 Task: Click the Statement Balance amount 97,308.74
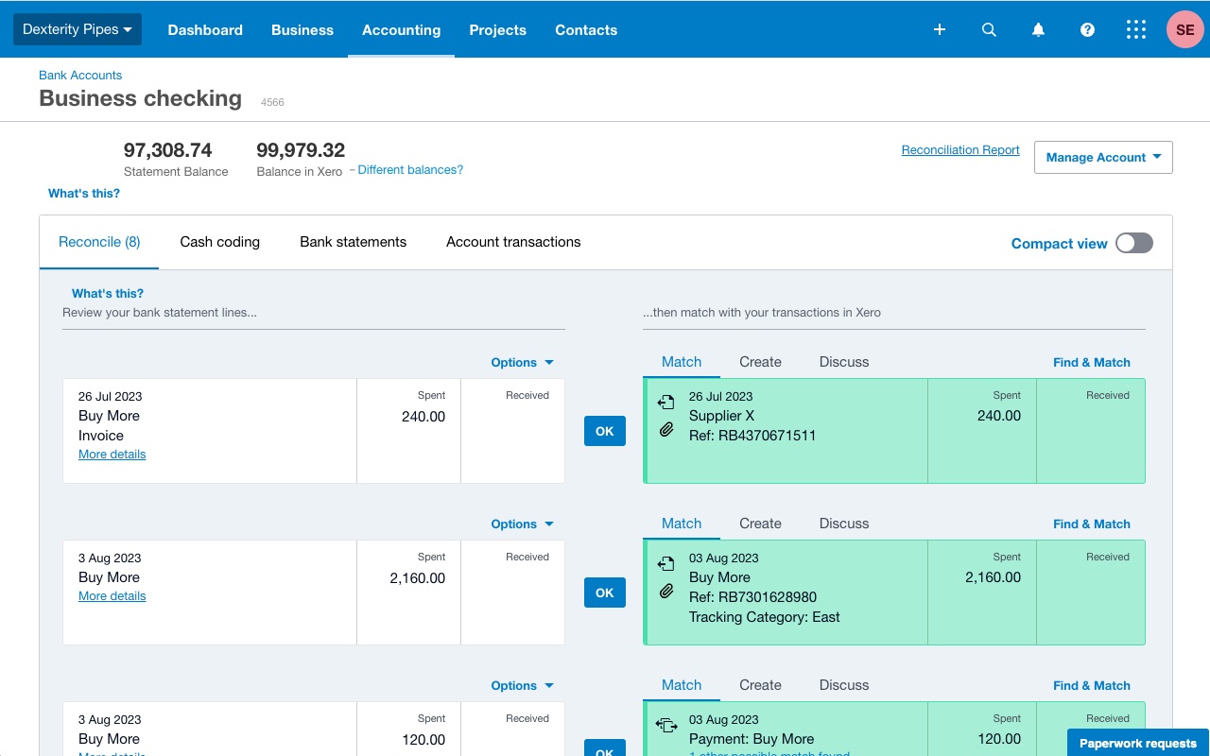coord(168,149)
